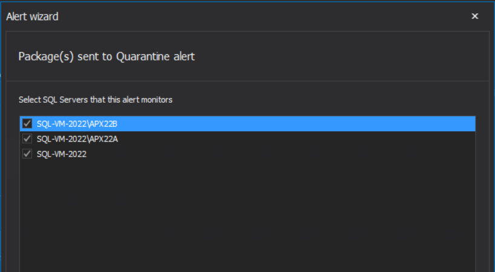Click blank space right of SQL-VM-2022\APX22A
Image resolution: width=495 pixels, height=272 pixels.
click(297, 139)
